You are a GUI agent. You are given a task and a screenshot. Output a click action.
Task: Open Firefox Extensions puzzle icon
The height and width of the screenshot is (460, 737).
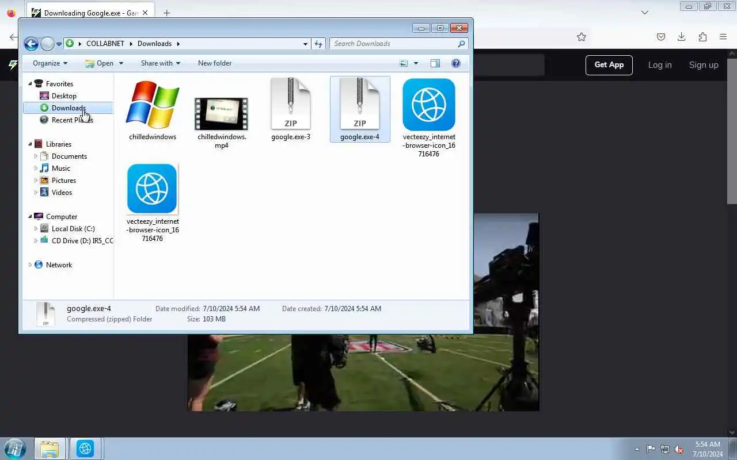pos(702,37)
